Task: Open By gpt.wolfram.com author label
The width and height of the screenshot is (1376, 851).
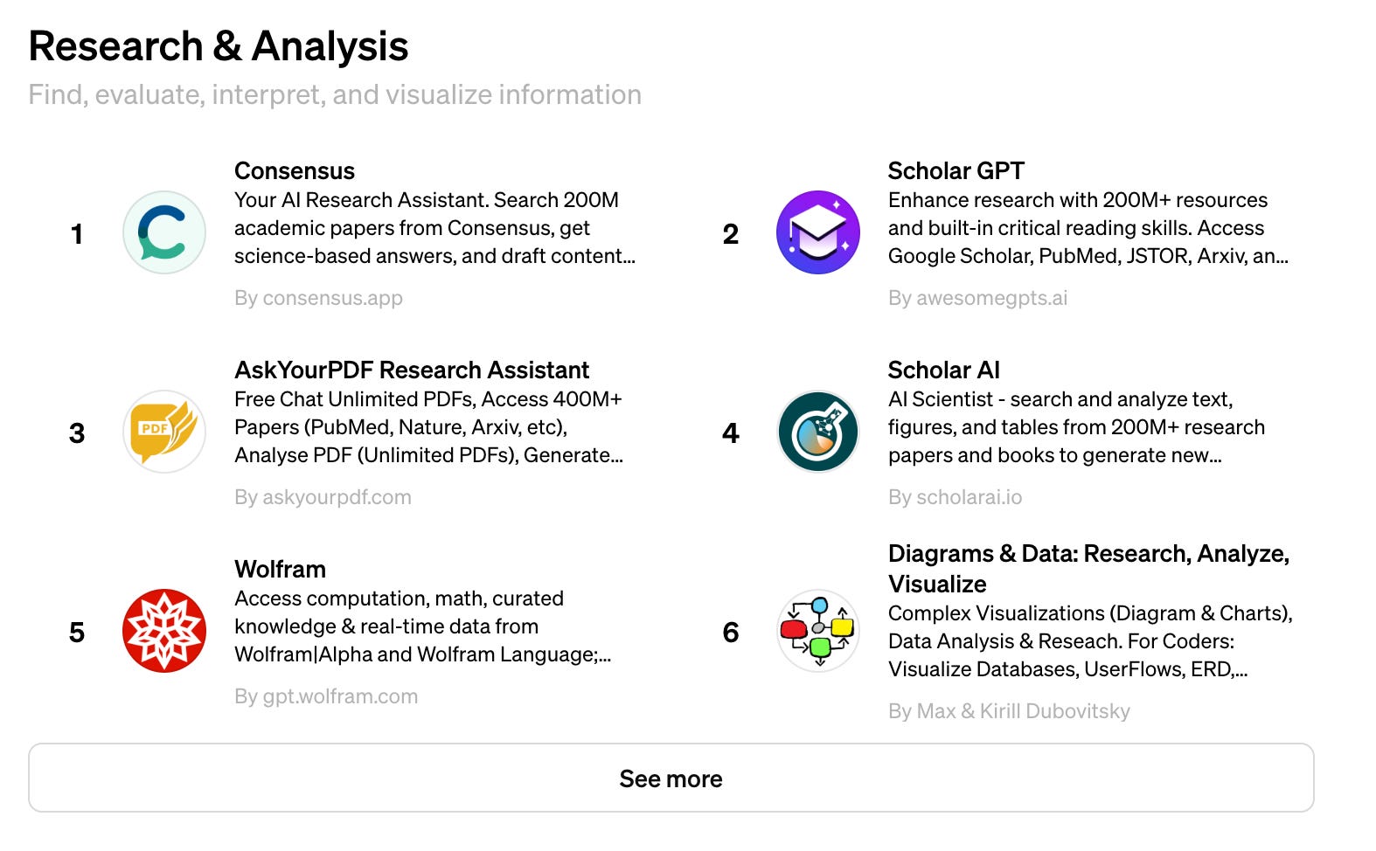Action: 326,696
